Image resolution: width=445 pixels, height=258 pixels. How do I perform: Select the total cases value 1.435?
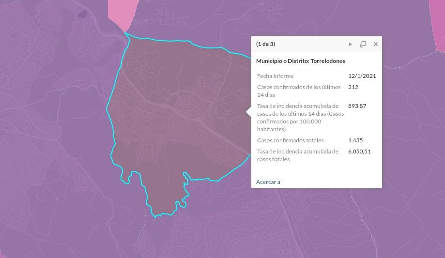coord(355,140)
